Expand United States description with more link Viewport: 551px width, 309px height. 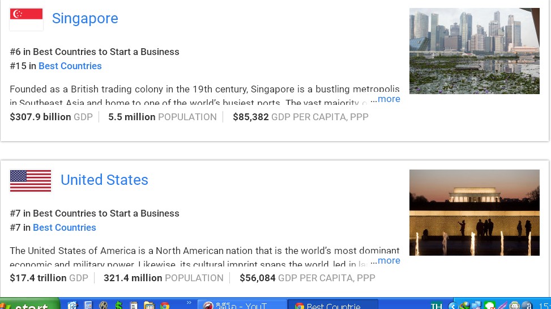pyautogui.click(x=388, y=261)
